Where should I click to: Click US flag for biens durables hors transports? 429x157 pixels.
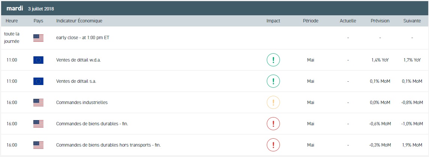coord(38,145)
